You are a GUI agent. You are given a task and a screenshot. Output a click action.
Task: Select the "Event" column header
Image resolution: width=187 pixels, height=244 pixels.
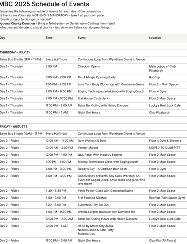pyautogui.click(x=82, y=38)
